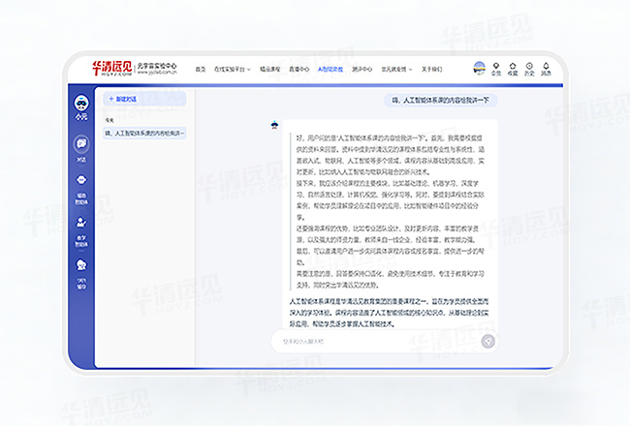The width and height of the screenshot is (630, 426).
Task: Go to 首页 in the navigation bar
Action: (201, 70)
